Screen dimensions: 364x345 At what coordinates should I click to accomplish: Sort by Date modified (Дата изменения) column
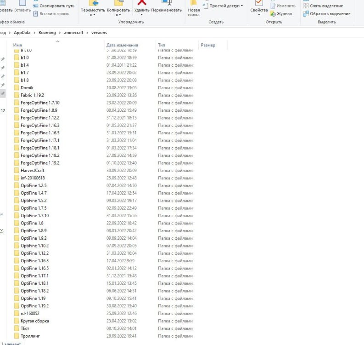(122, 45)
